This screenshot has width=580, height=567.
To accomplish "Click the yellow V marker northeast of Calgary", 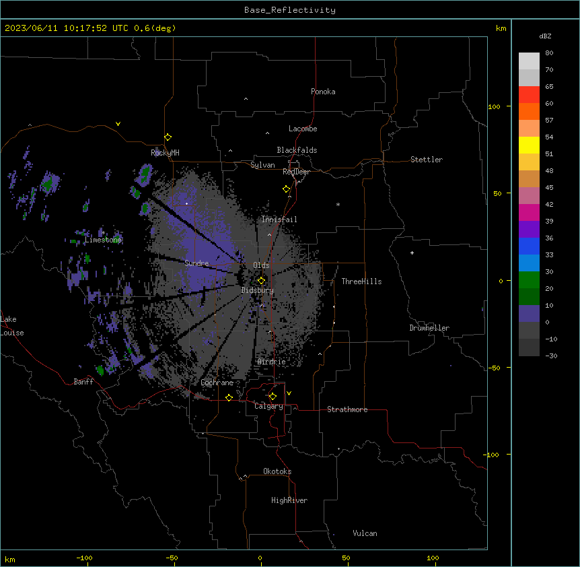I will pos(289,393).
